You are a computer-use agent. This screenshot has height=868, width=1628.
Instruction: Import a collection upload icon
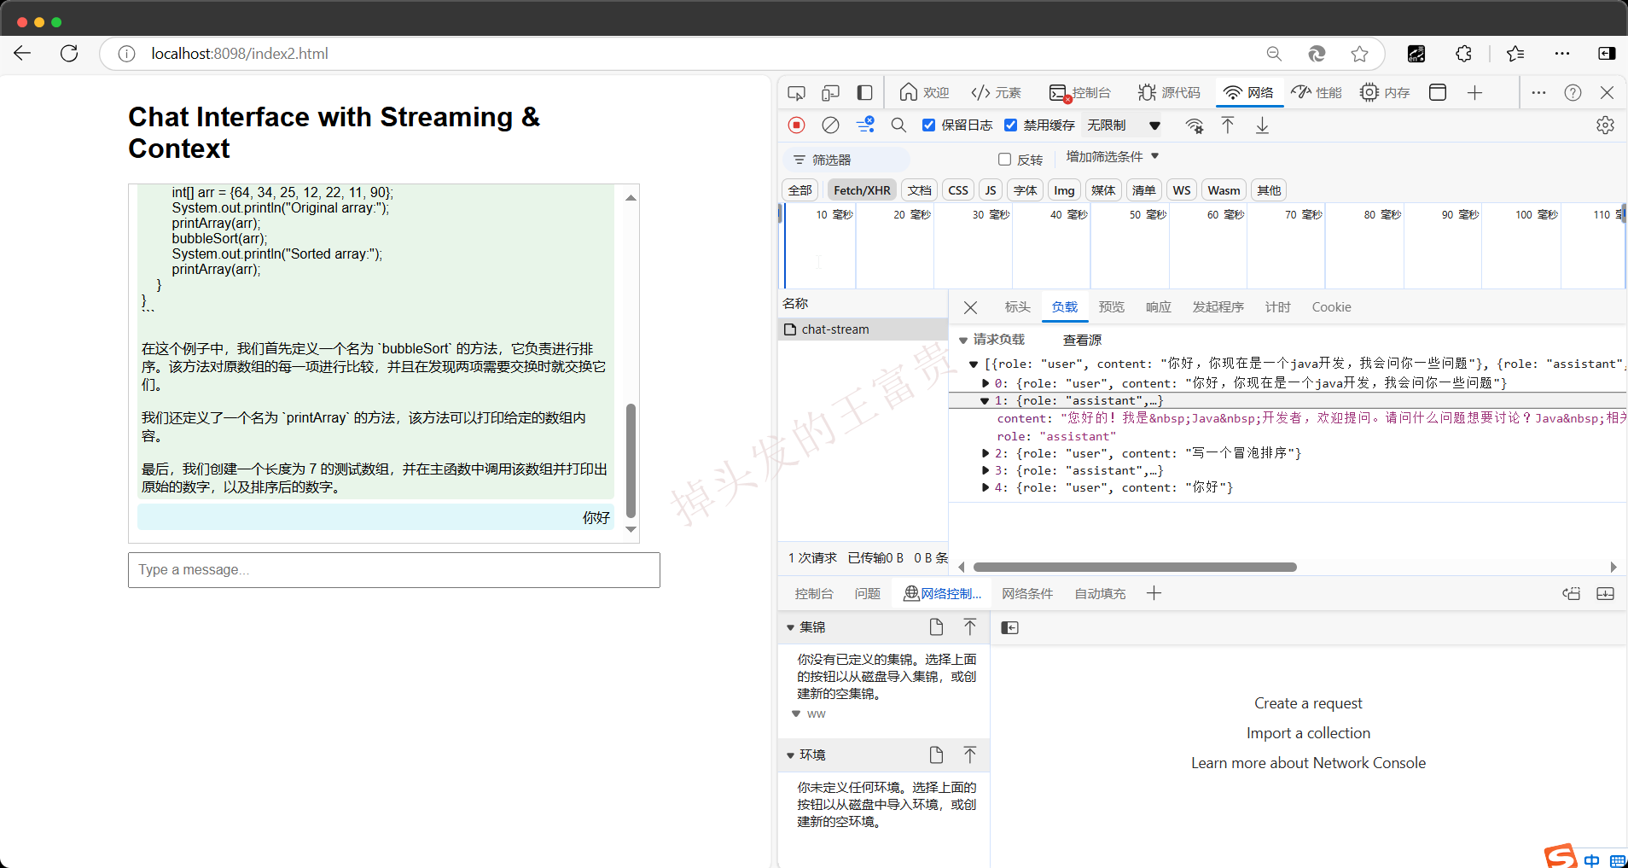click(x=970, y=627)
